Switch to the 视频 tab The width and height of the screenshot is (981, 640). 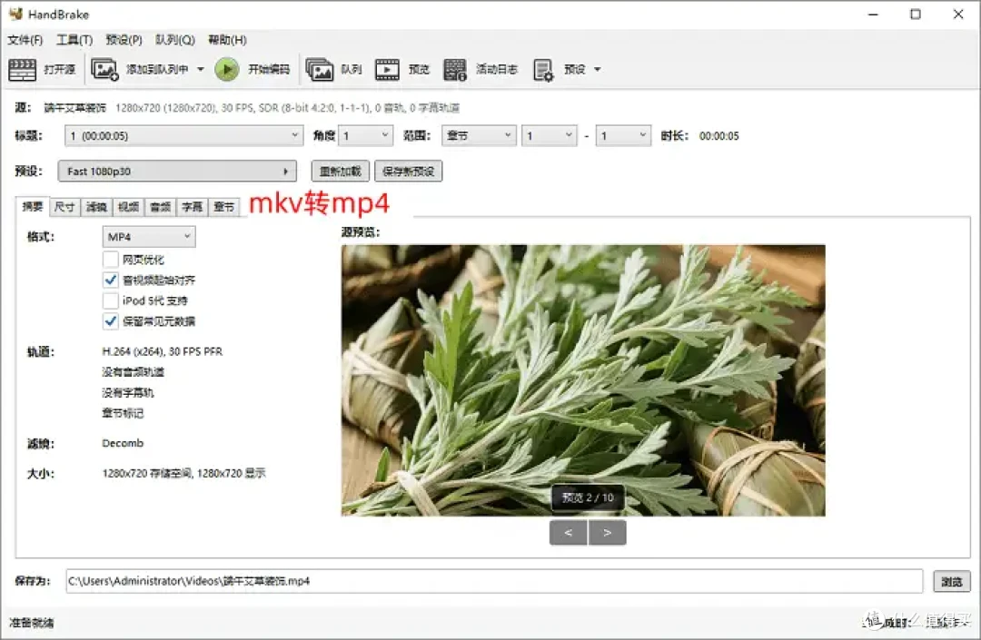coord(128,207)
